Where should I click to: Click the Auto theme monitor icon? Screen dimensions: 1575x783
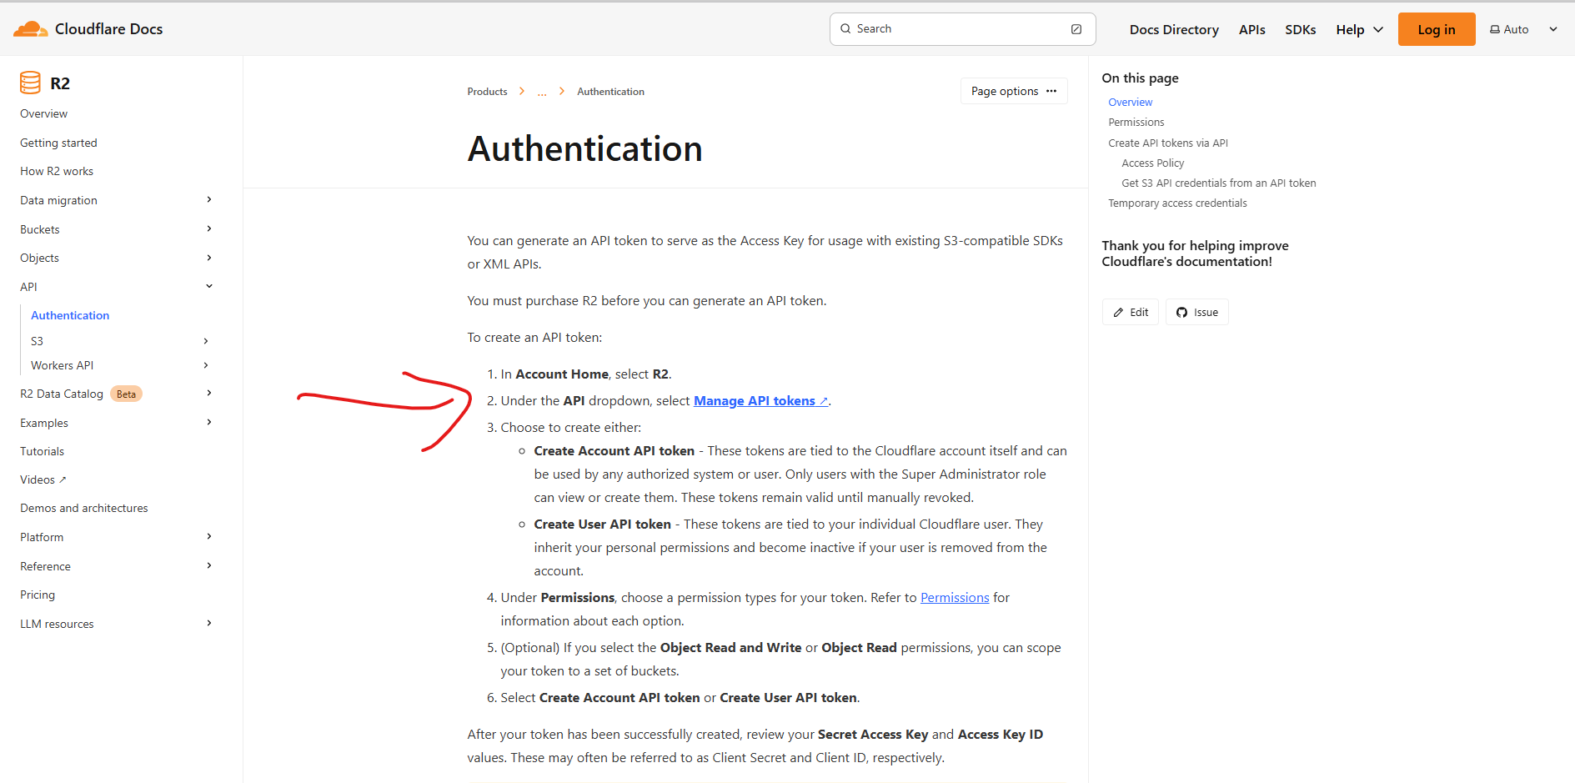(1495, 29)
